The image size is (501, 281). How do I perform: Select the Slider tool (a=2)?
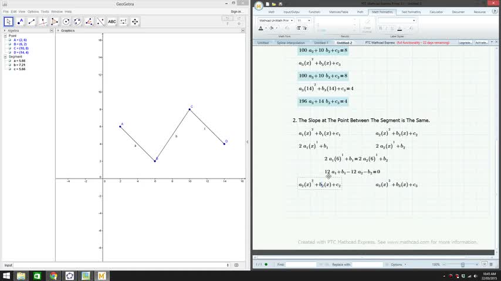click(124, 22)
